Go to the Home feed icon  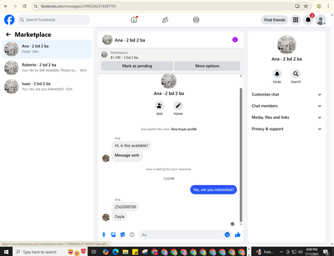[x=134, y=20]
